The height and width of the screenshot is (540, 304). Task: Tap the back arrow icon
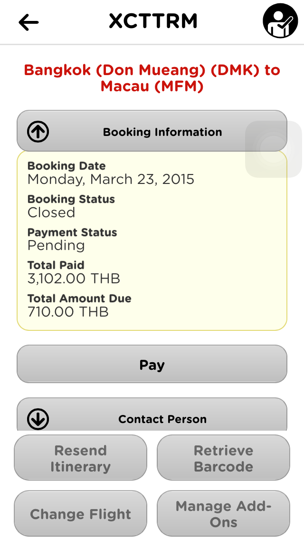tap(28, 22)
